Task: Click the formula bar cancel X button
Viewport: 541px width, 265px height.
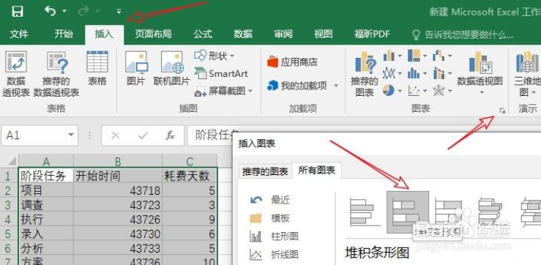Action: (116, 135)
